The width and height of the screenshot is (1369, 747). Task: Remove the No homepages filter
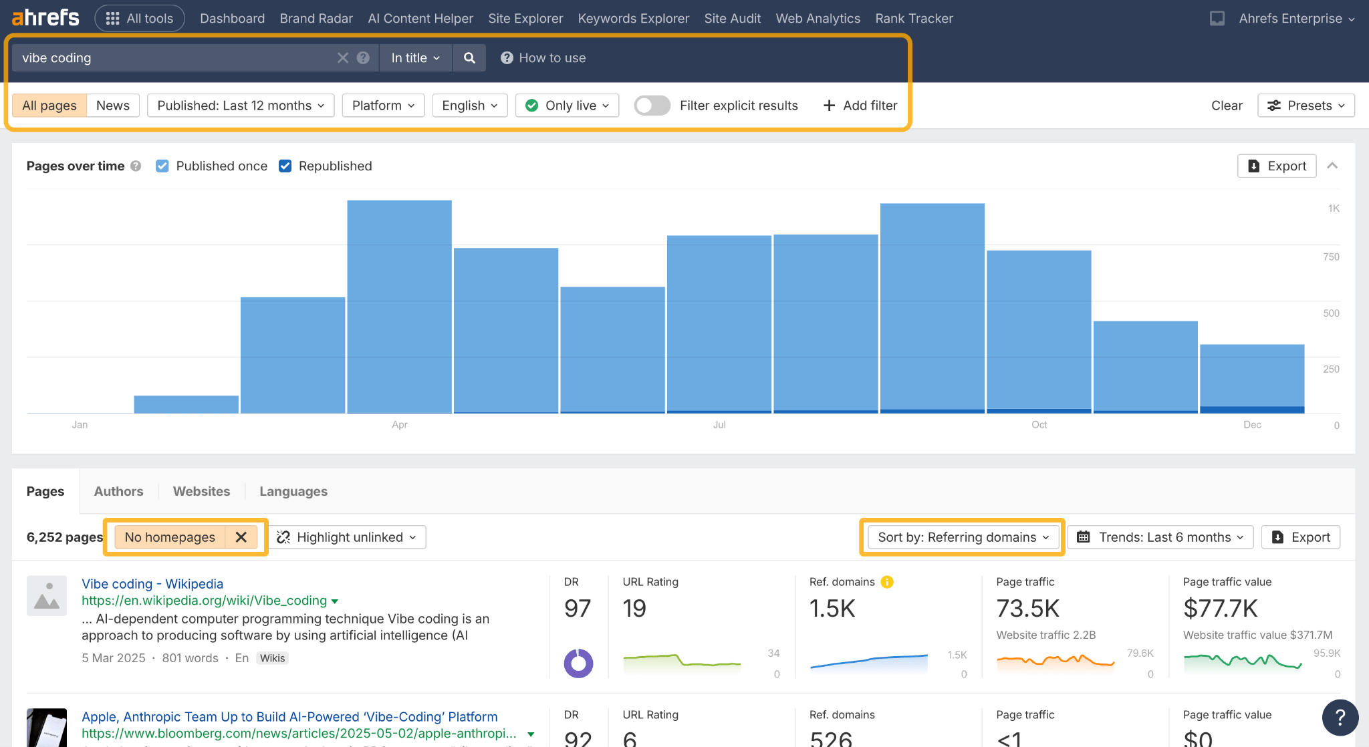click(x=241, y=537)
